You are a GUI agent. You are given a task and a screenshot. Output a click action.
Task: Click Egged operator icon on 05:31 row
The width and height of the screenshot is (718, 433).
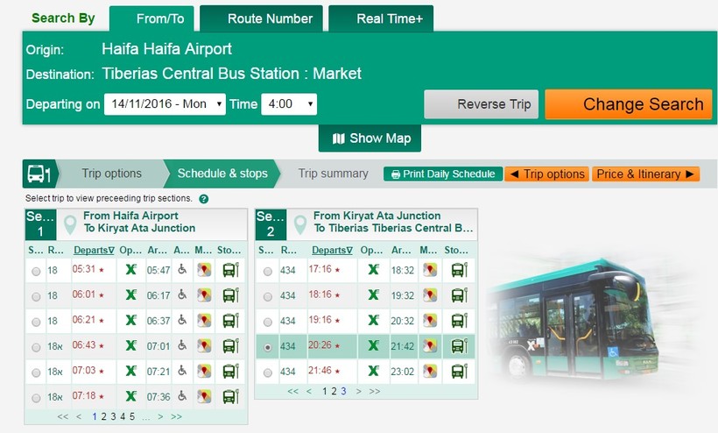coord(131,269)
